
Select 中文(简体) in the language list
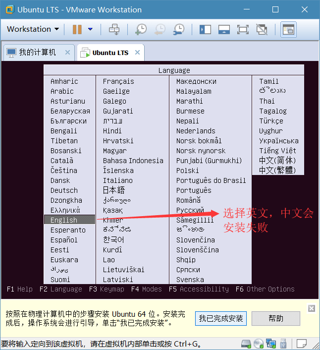pos(277,161)
